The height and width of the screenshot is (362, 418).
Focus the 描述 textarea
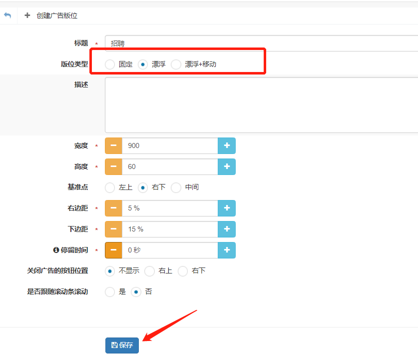(x=260, y=105)
